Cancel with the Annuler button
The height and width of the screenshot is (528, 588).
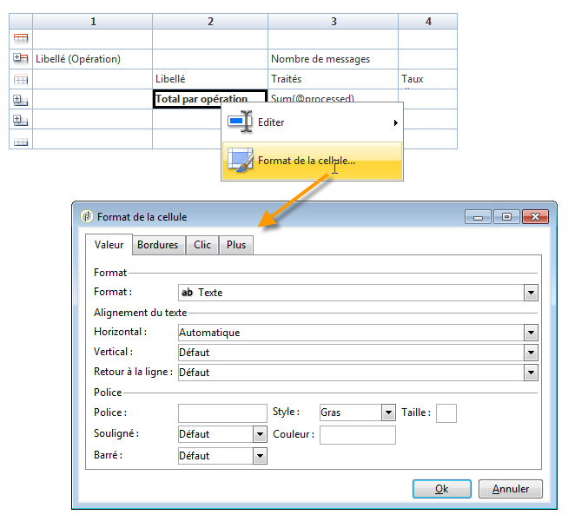511,489
